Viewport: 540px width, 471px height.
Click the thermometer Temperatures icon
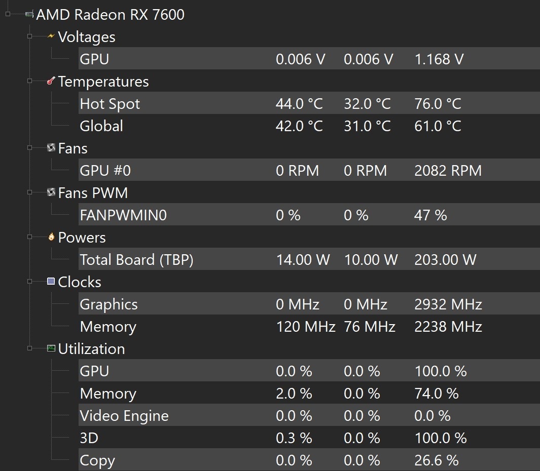(51, 81)
